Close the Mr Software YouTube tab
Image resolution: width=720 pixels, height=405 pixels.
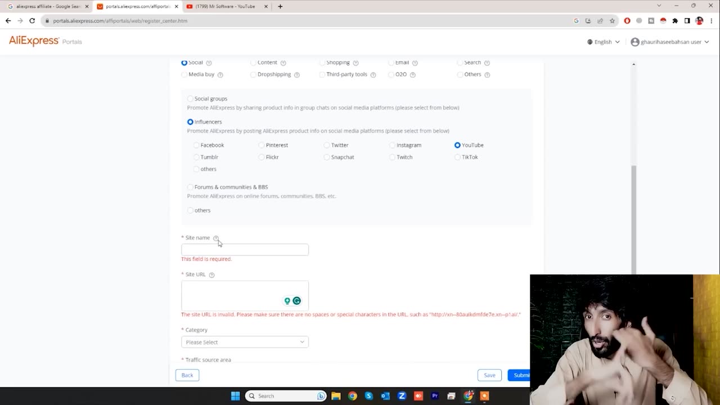tap(266, 7)
